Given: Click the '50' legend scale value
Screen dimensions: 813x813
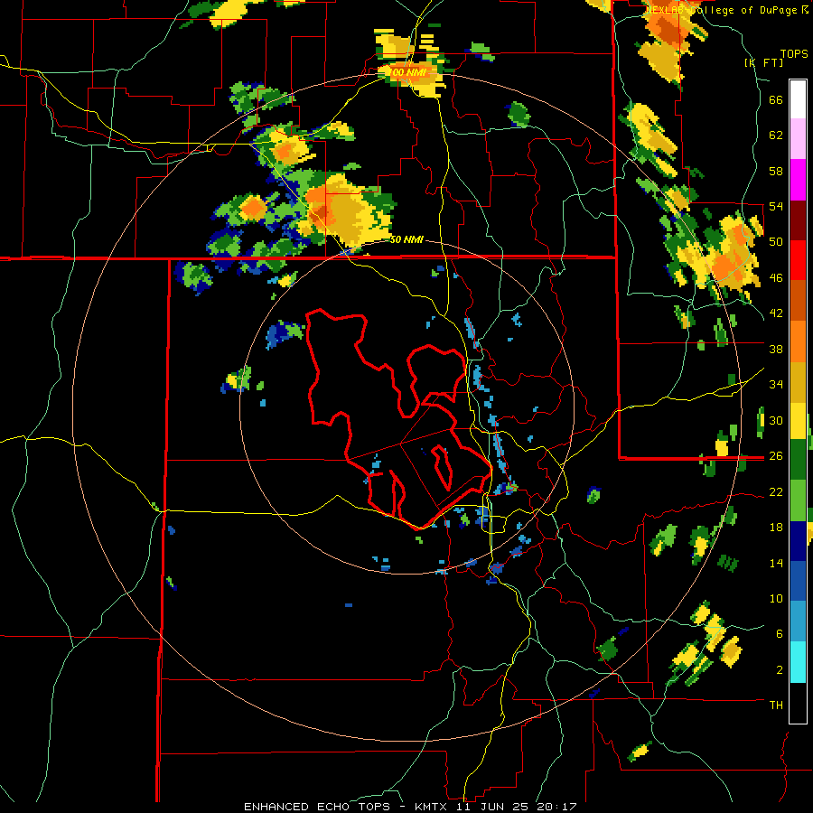Looking at the screenshot, I should 776,242.
